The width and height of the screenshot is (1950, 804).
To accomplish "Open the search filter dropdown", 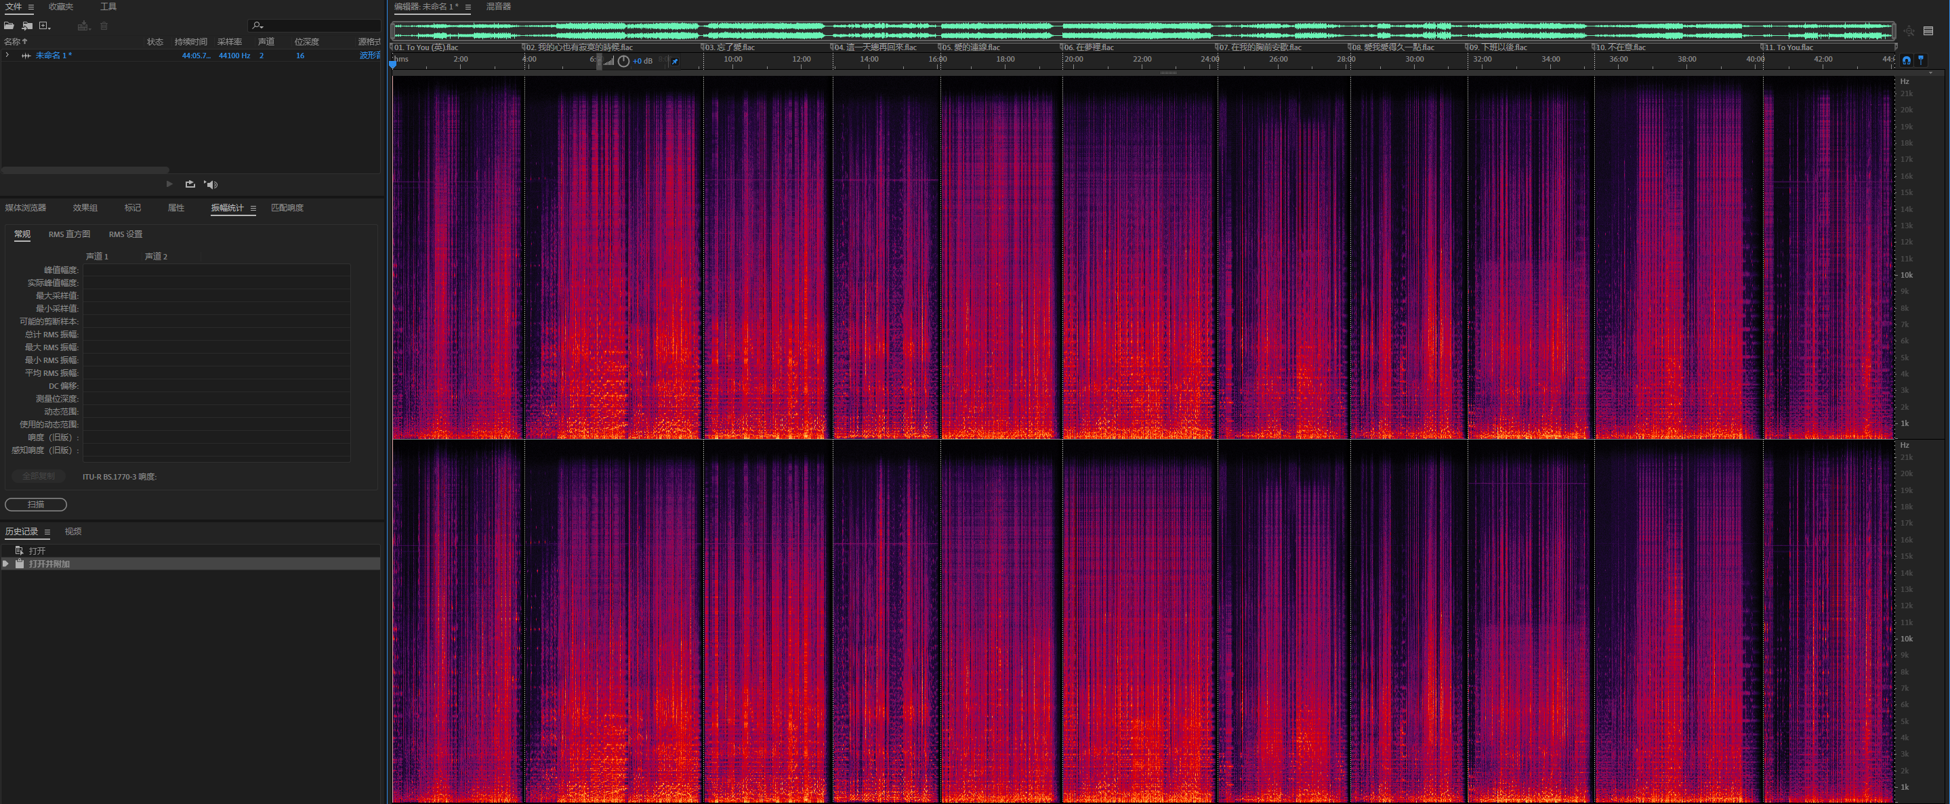I will (258, 26).
